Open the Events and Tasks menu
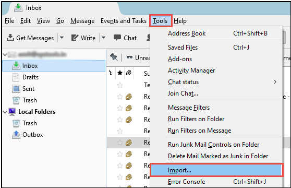 [124, 21]
